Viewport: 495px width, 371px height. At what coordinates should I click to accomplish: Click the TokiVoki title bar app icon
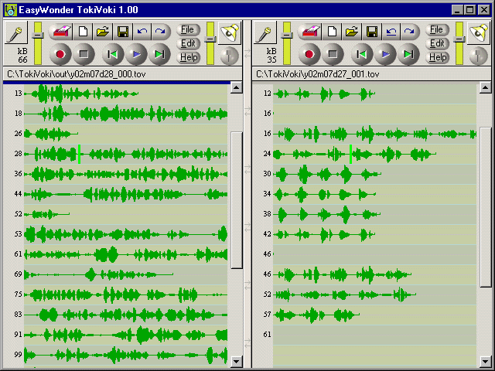point(10,10)
